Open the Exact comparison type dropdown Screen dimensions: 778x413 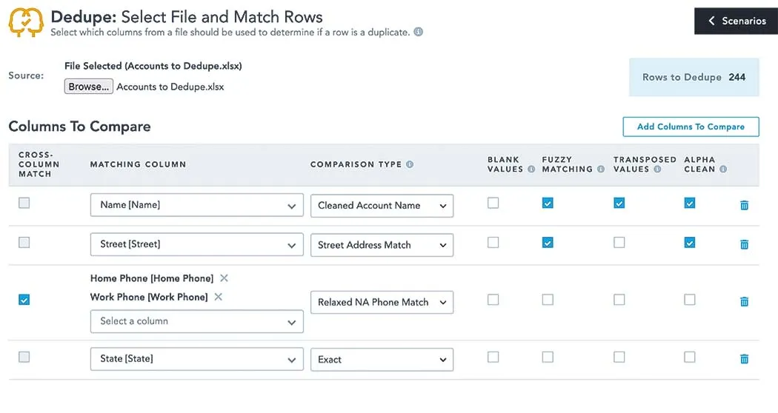pyautogui.click(x=382, y=360)
